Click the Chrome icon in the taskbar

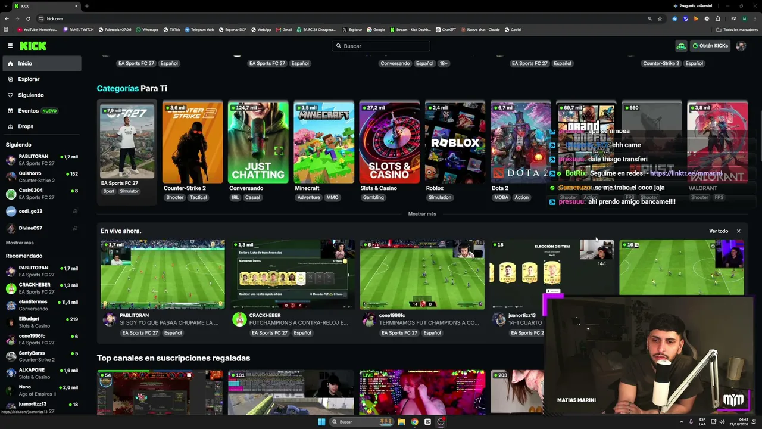[414, 422]
